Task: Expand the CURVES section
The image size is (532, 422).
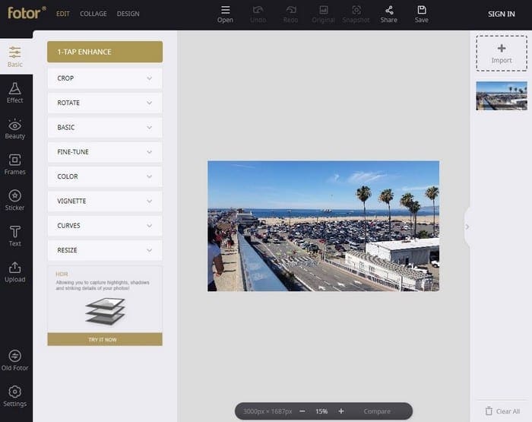Action: [x=105, y=226]
